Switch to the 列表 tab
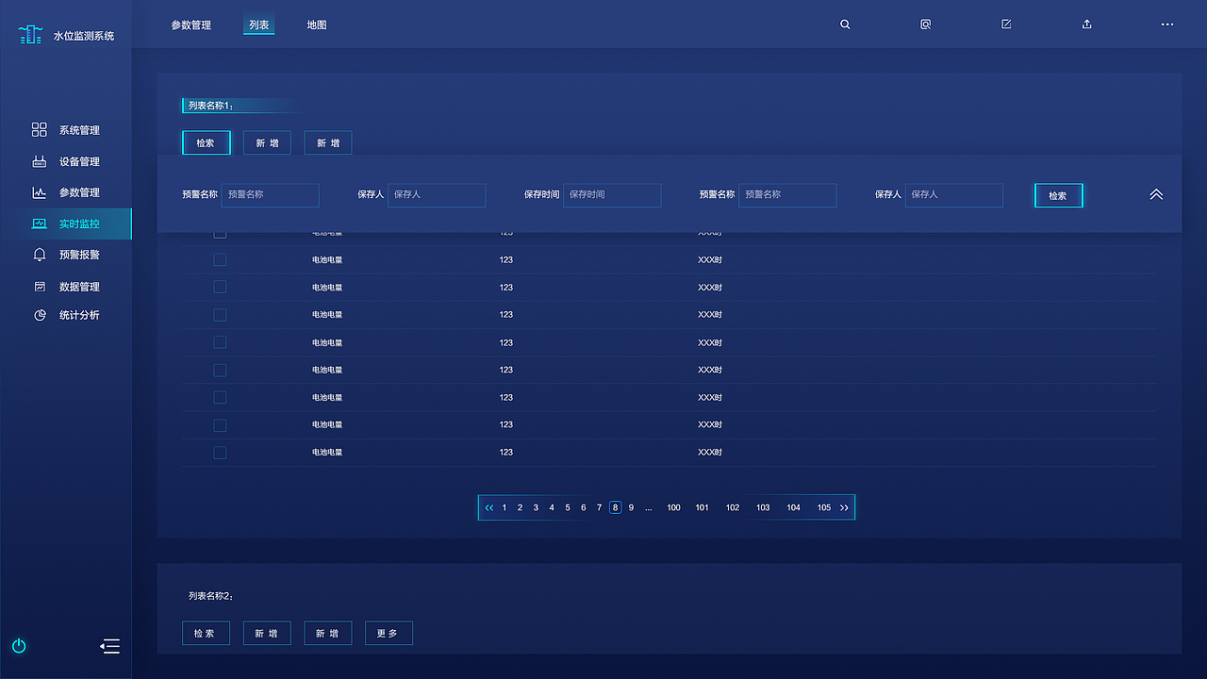The image size is (1207, 679). [x=259, y=25]
